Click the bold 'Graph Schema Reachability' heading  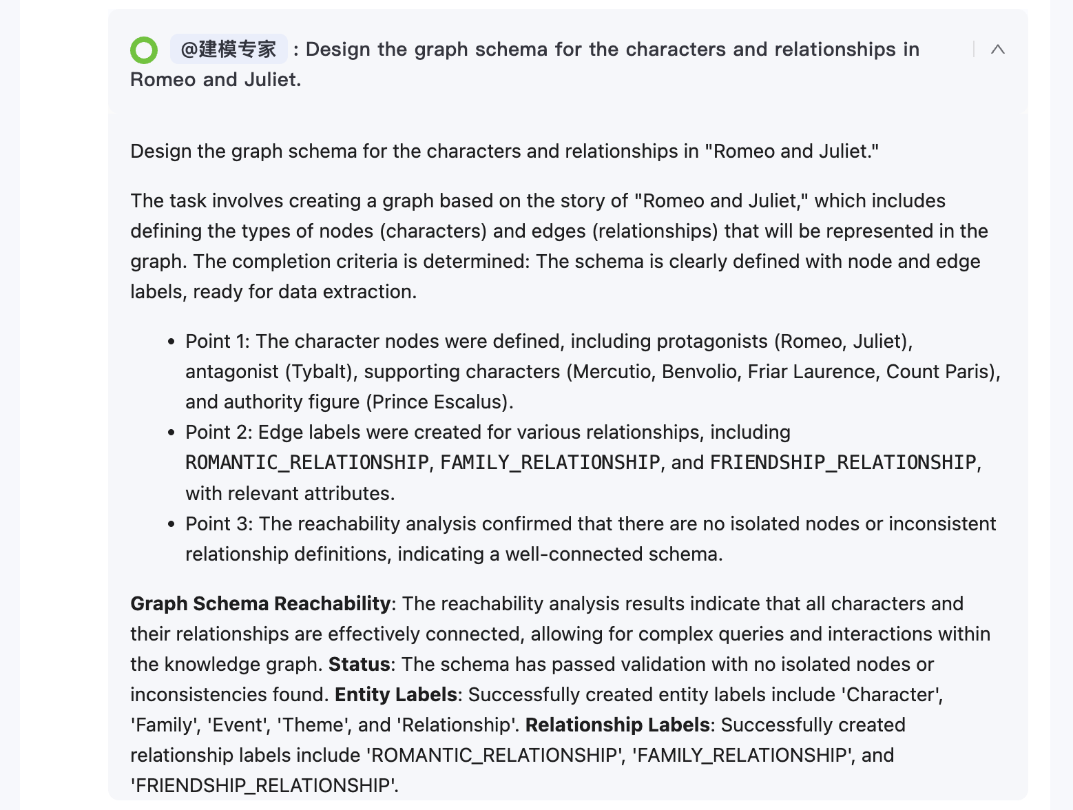coord(260,603)
